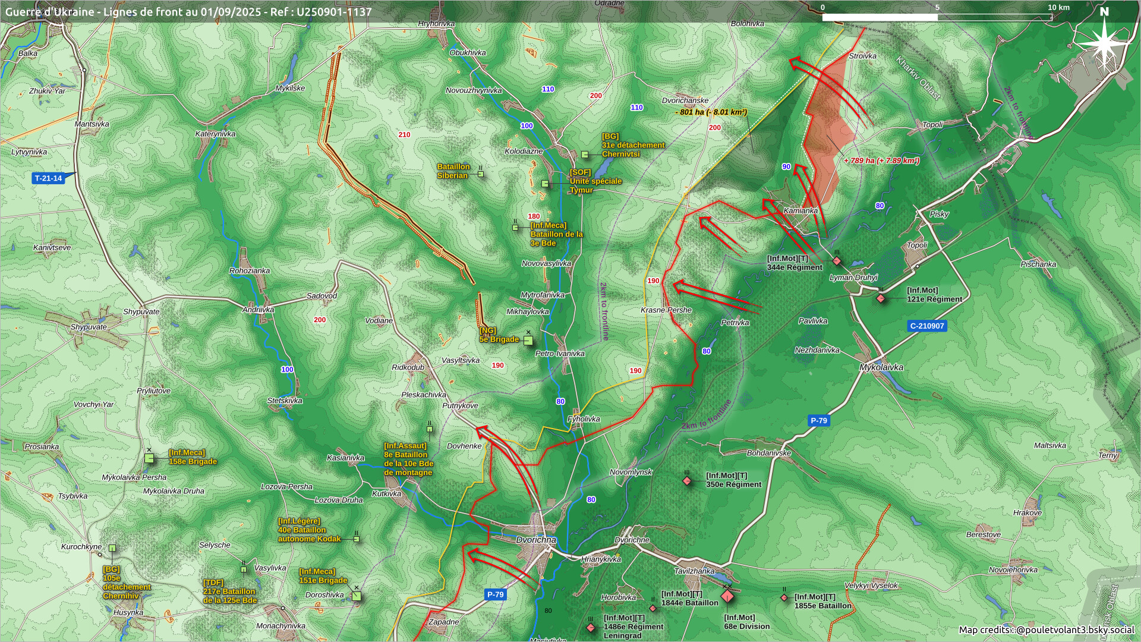Click the Dvorichna town label
This screenshot has width=1141, height=642.
536,540
